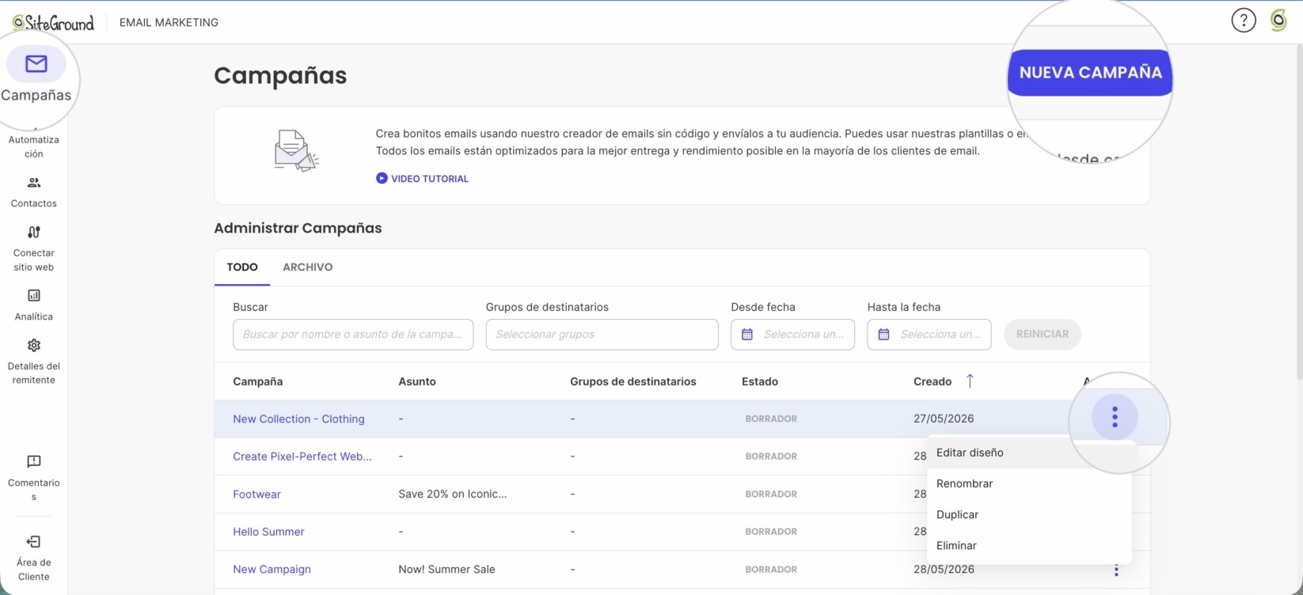
Task: Switch to the ARCHIVO tab
Action: [308, 267]
